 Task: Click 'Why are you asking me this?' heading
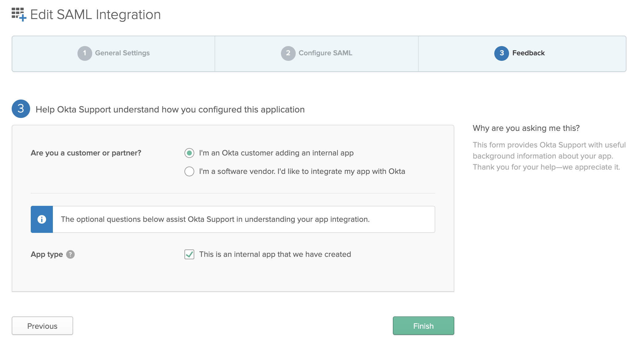pyautogui.click(x=526, y=128)
